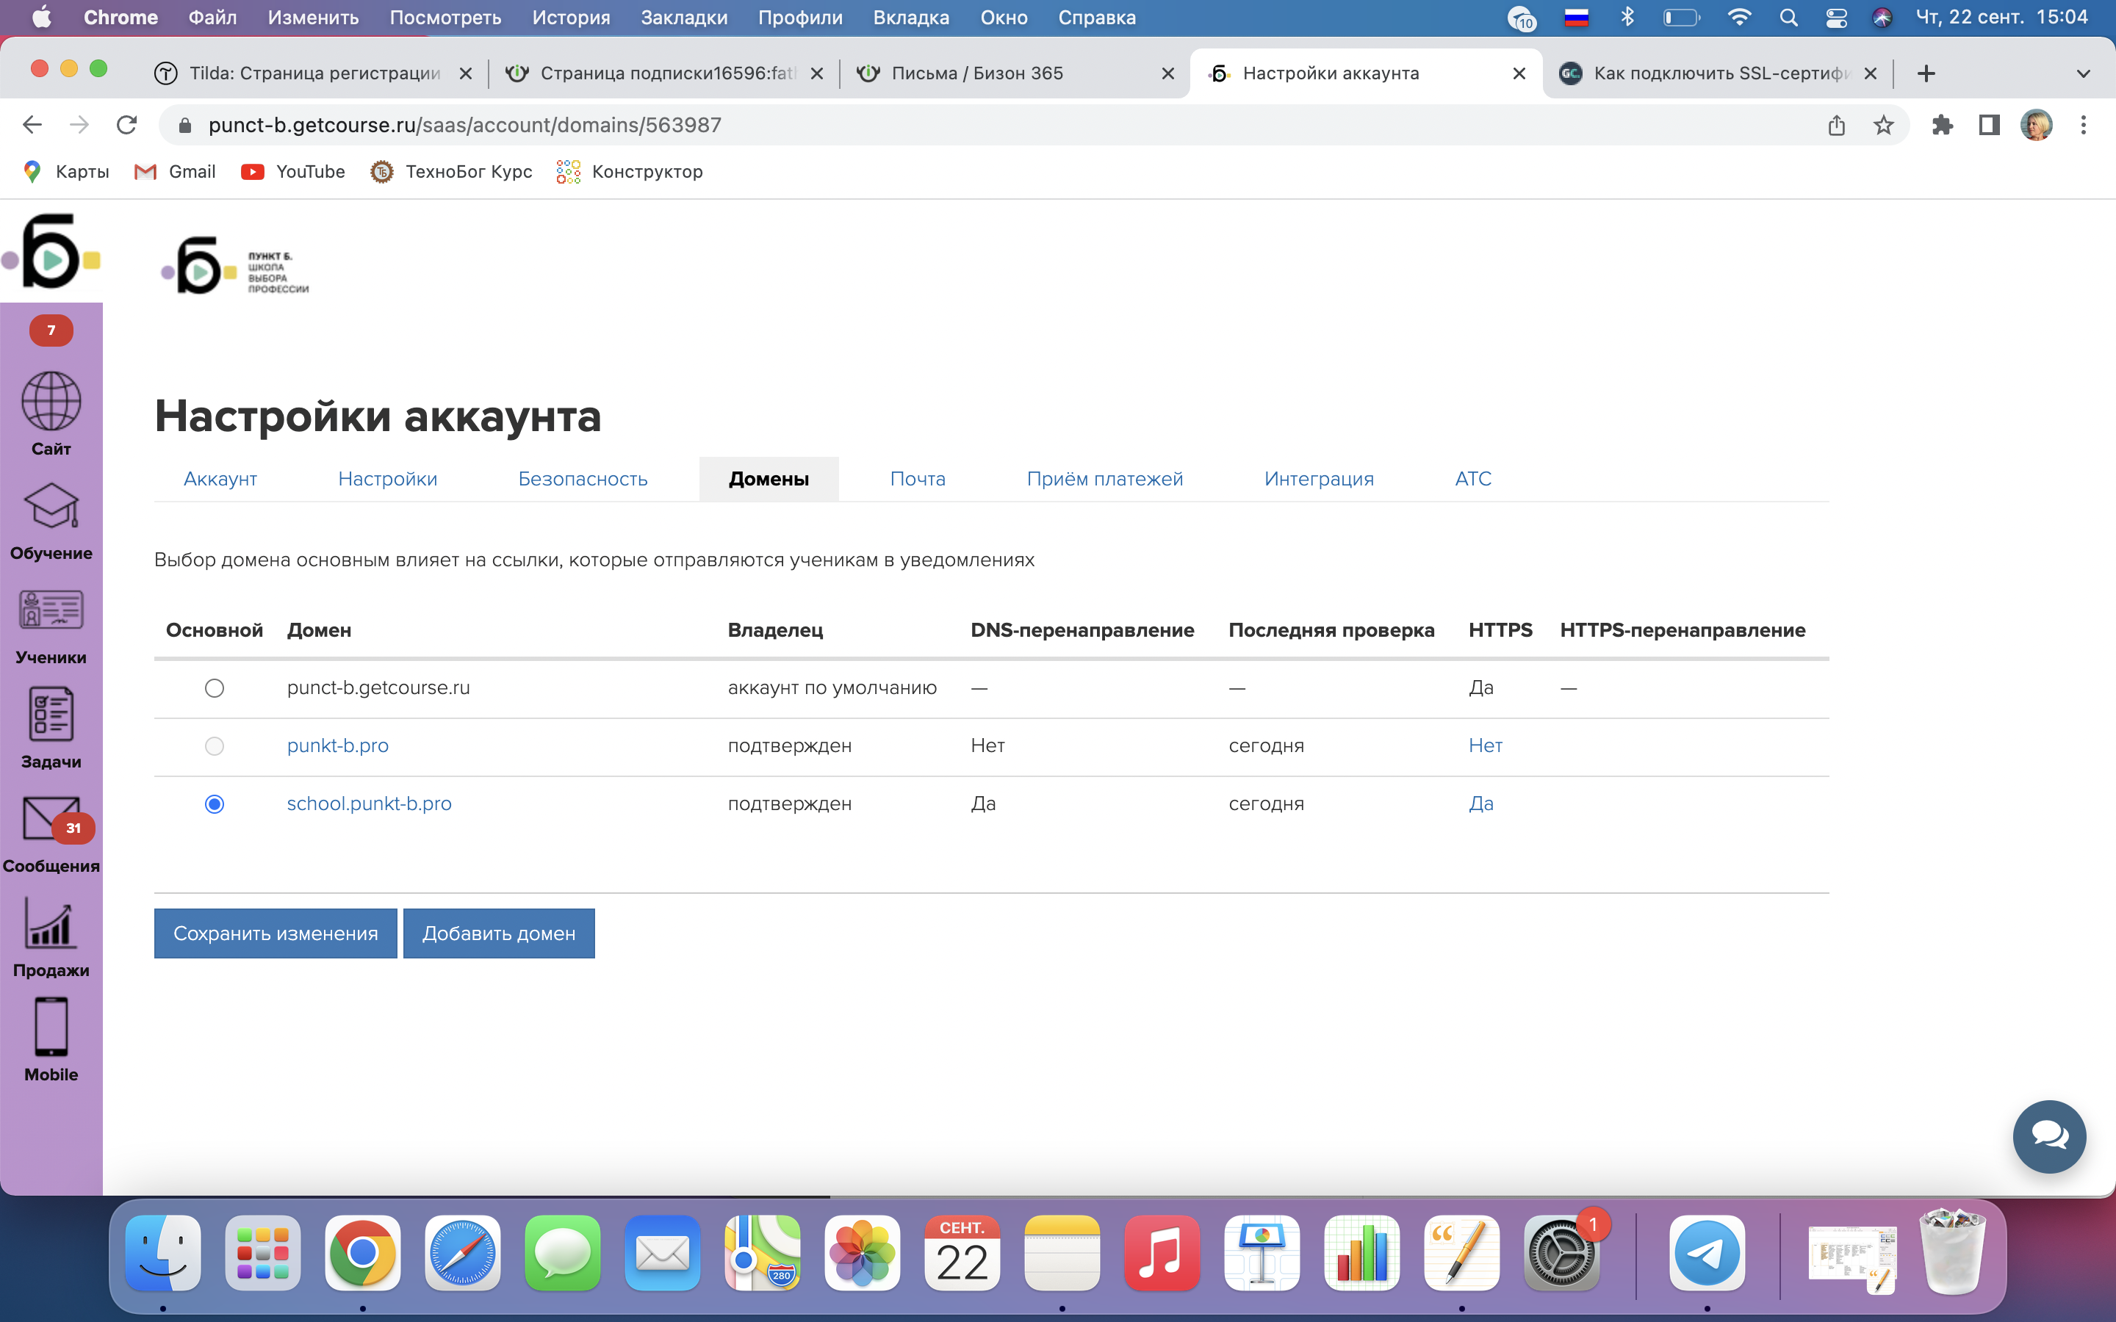Open the support chat bubble button
The height and width of the screenshot is (1322, 2116).
click(2048, 1135)
